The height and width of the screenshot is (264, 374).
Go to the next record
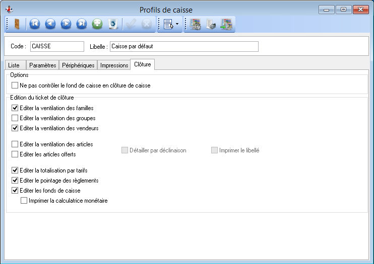pyautogui.click(x=66, y=24)
